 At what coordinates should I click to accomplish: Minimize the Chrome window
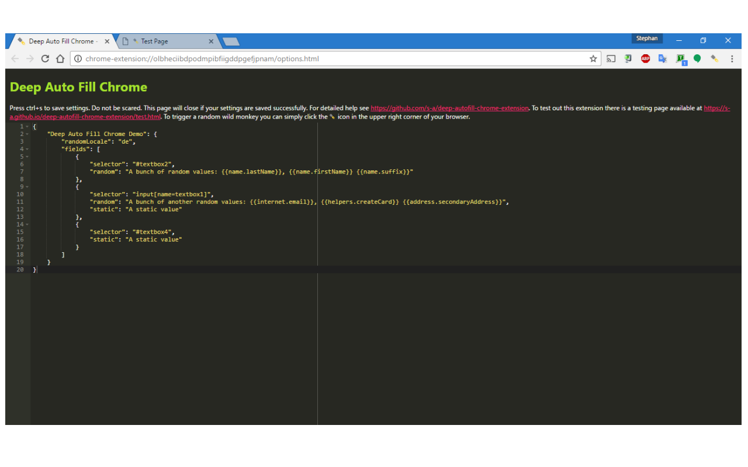tap(679, 41)
